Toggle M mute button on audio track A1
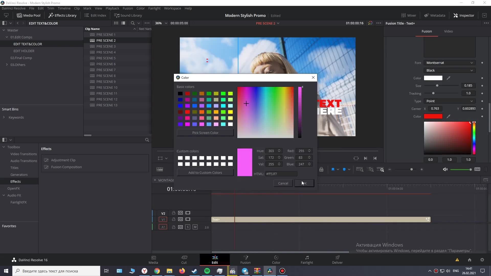 195,227
